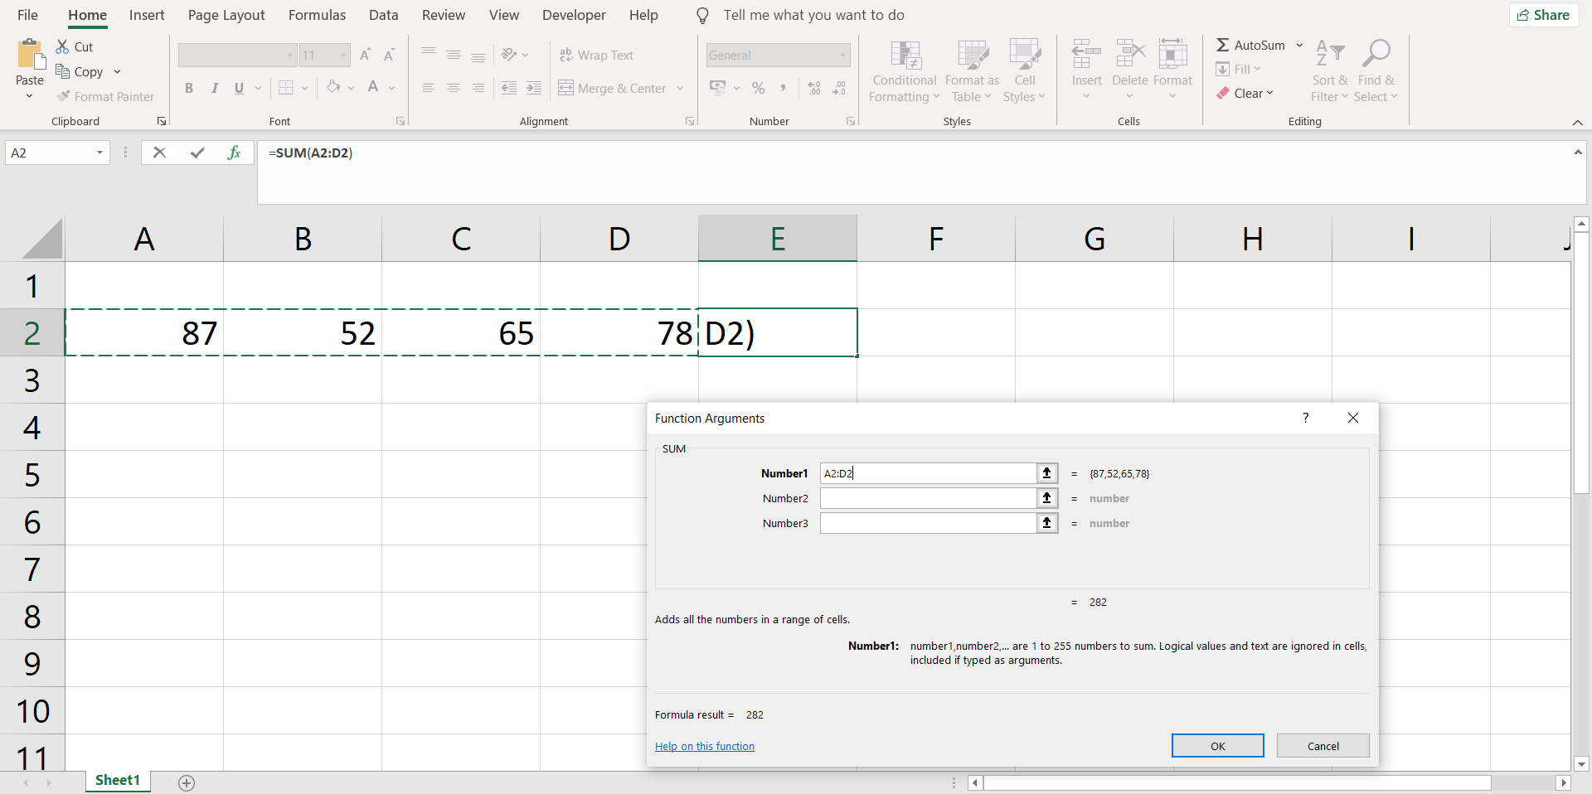The width and height of the screenshot is (1592, 794).
Task: Open Cell Styles gallery
Action: (x=1024, y=72)
